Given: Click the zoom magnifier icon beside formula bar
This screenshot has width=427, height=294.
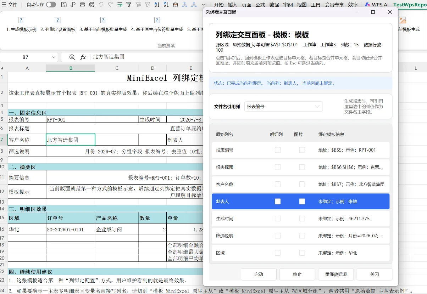Looking at the screenshot, I should pyautogui.click(x=72, y=57).
